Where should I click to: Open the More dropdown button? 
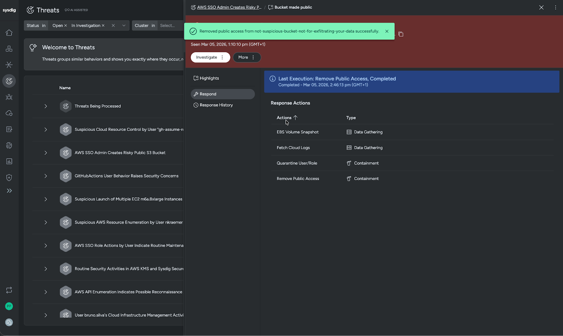click(x=247, y=57)
